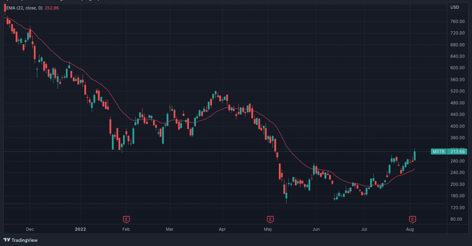Click the Aug label on time axis

point(410,229)
